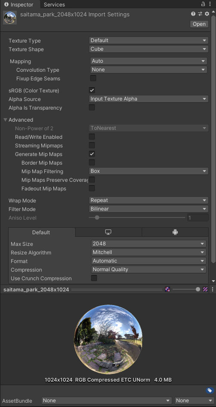Lock the Inspector panel

click(x=203, y=4)
